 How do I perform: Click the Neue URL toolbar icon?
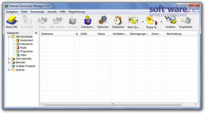pyautogui.click(x=12, y=20)
